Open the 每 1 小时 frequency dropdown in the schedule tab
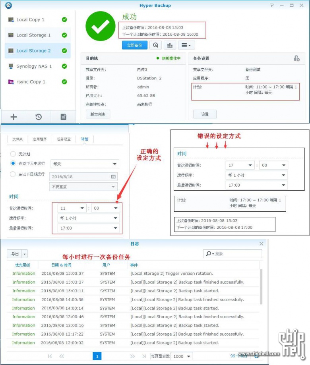The image size is (310, 365). 89,218
